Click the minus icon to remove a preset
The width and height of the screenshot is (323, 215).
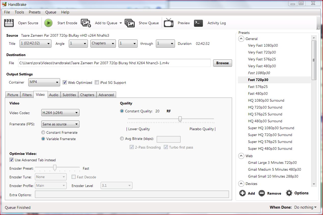pos(262,193)
